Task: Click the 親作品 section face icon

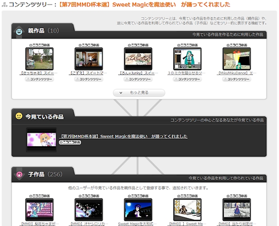Action: pyautogui.click(x=19, y=32)
